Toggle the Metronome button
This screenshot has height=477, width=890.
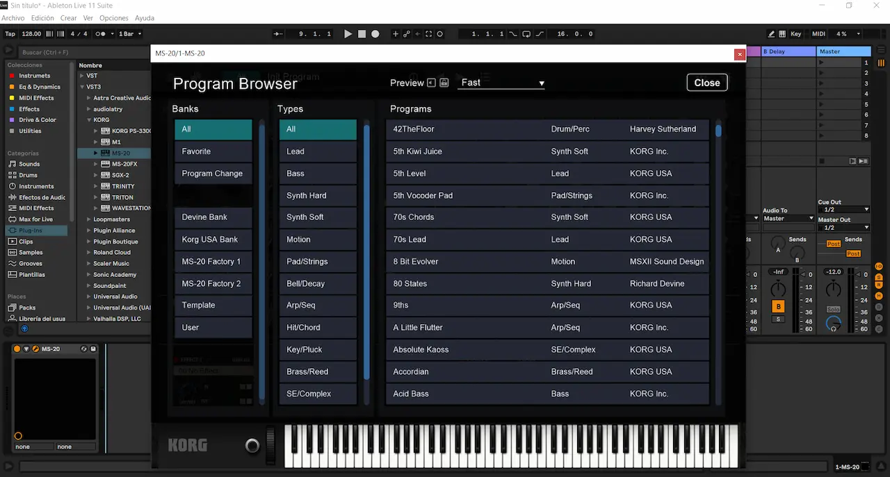pyautogui.click(x=102, y=33)
